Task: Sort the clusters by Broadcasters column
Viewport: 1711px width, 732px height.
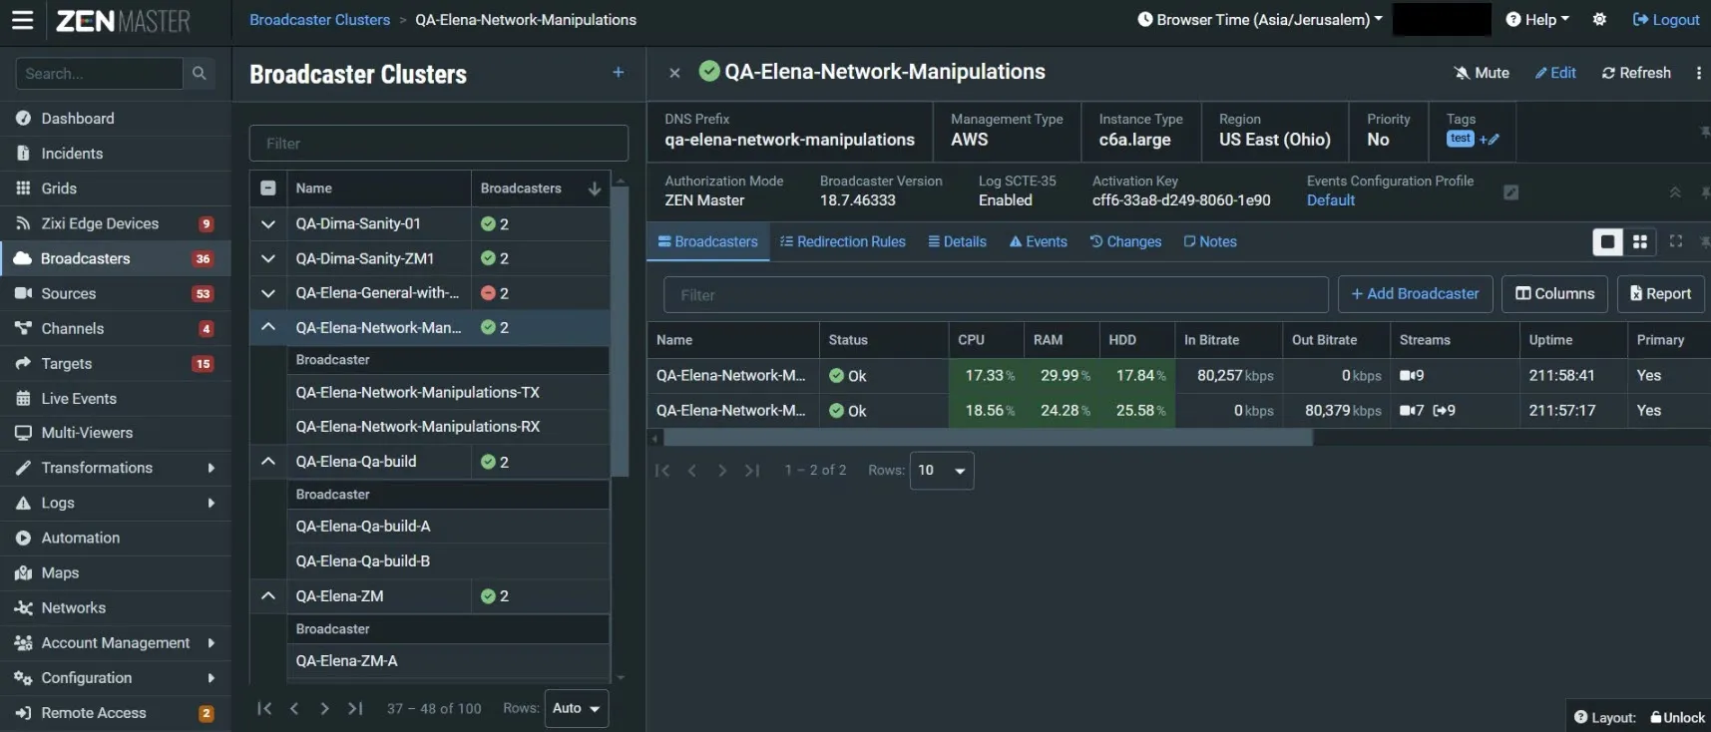Action: point(540,188)
